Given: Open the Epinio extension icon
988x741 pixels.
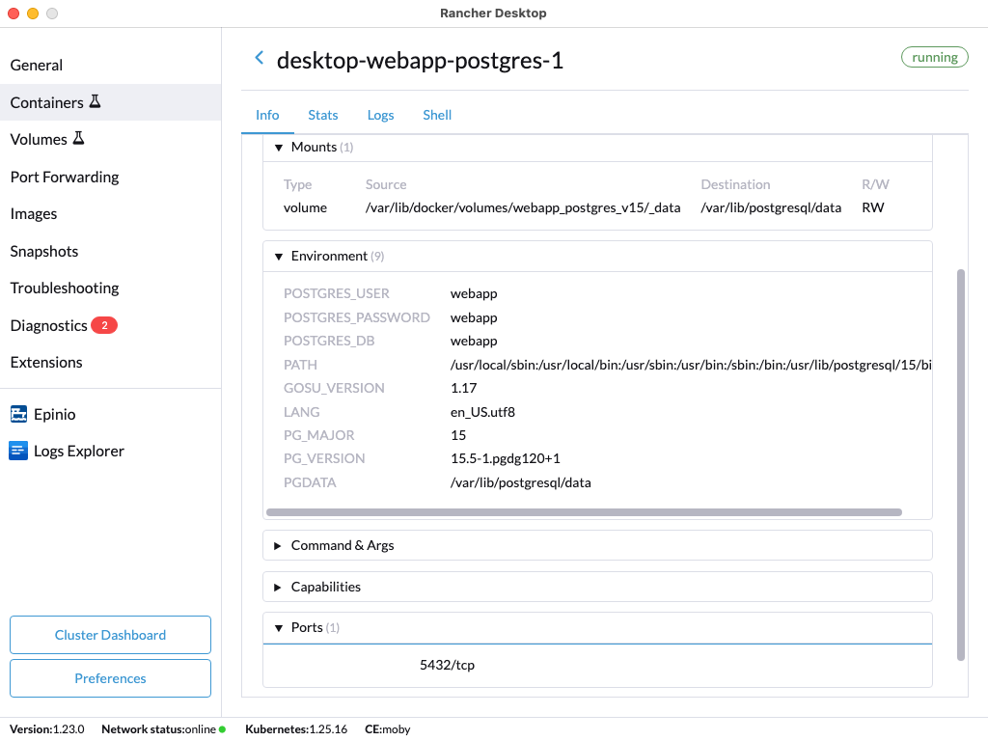Looking at the screenshot, I should 18,414.
